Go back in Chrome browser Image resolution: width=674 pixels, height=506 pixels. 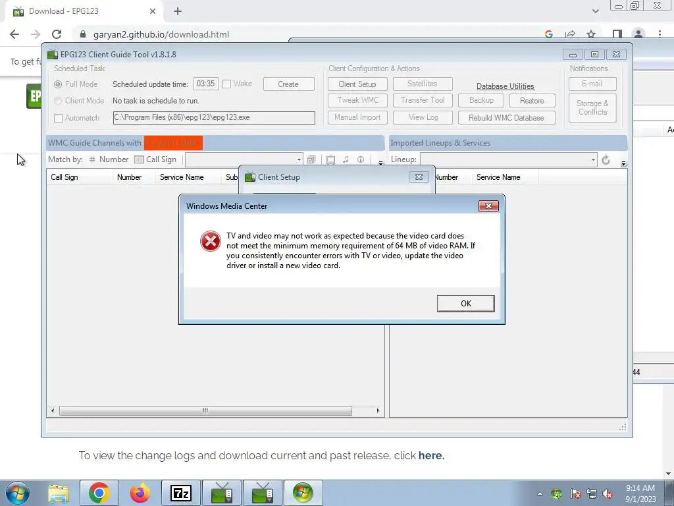tap(14, 34)
